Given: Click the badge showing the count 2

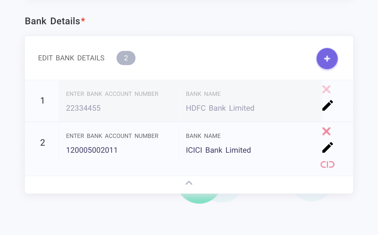Looking at the screenshot, I should pos(126,58).
